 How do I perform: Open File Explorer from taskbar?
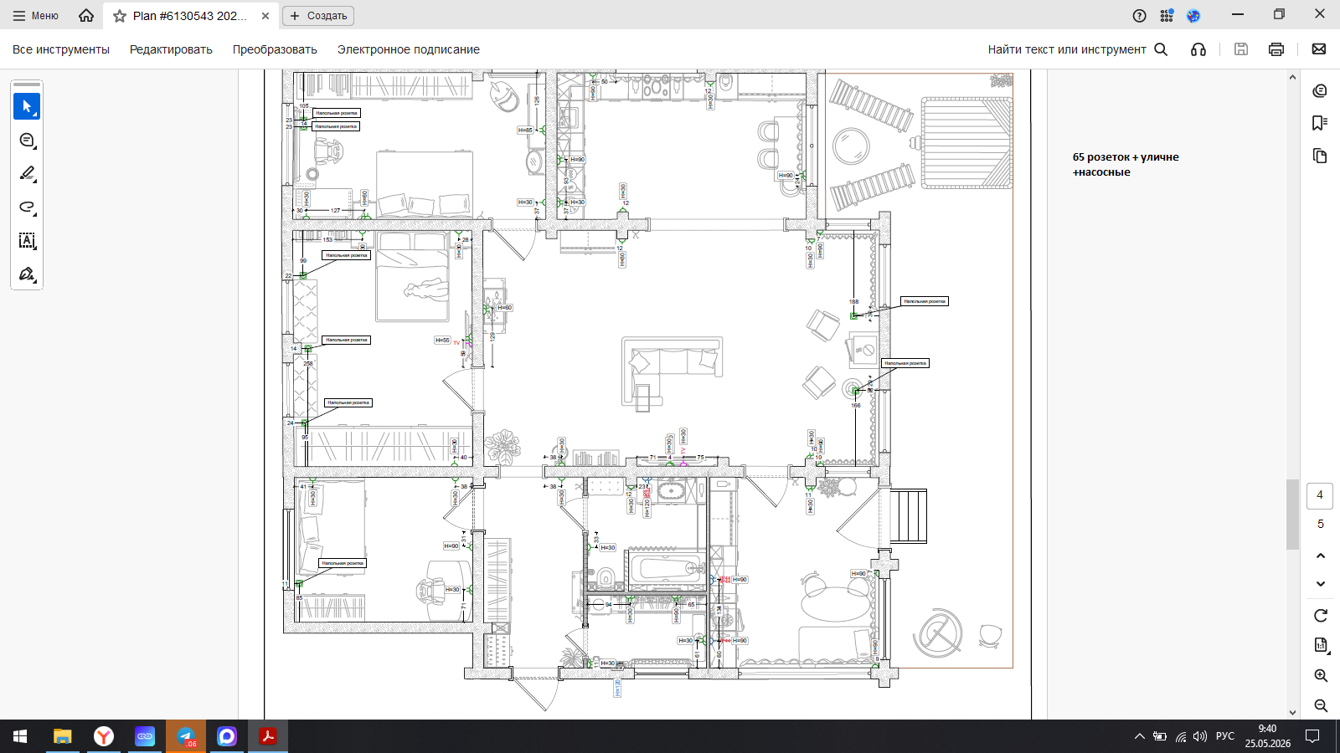coord(63,736)
